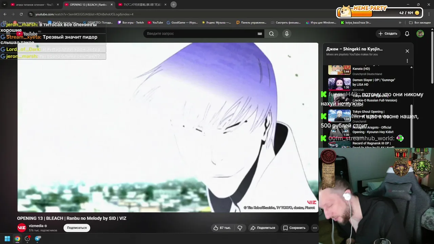The image size is (434, 244).
Task: Close the атака титанов опенинг tab
Action: 58,5
